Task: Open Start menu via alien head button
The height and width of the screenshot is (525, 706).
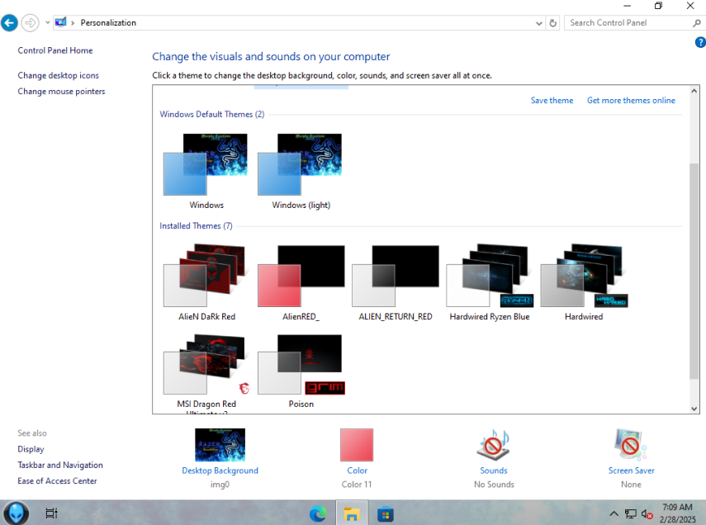Action: coord(17,513)
